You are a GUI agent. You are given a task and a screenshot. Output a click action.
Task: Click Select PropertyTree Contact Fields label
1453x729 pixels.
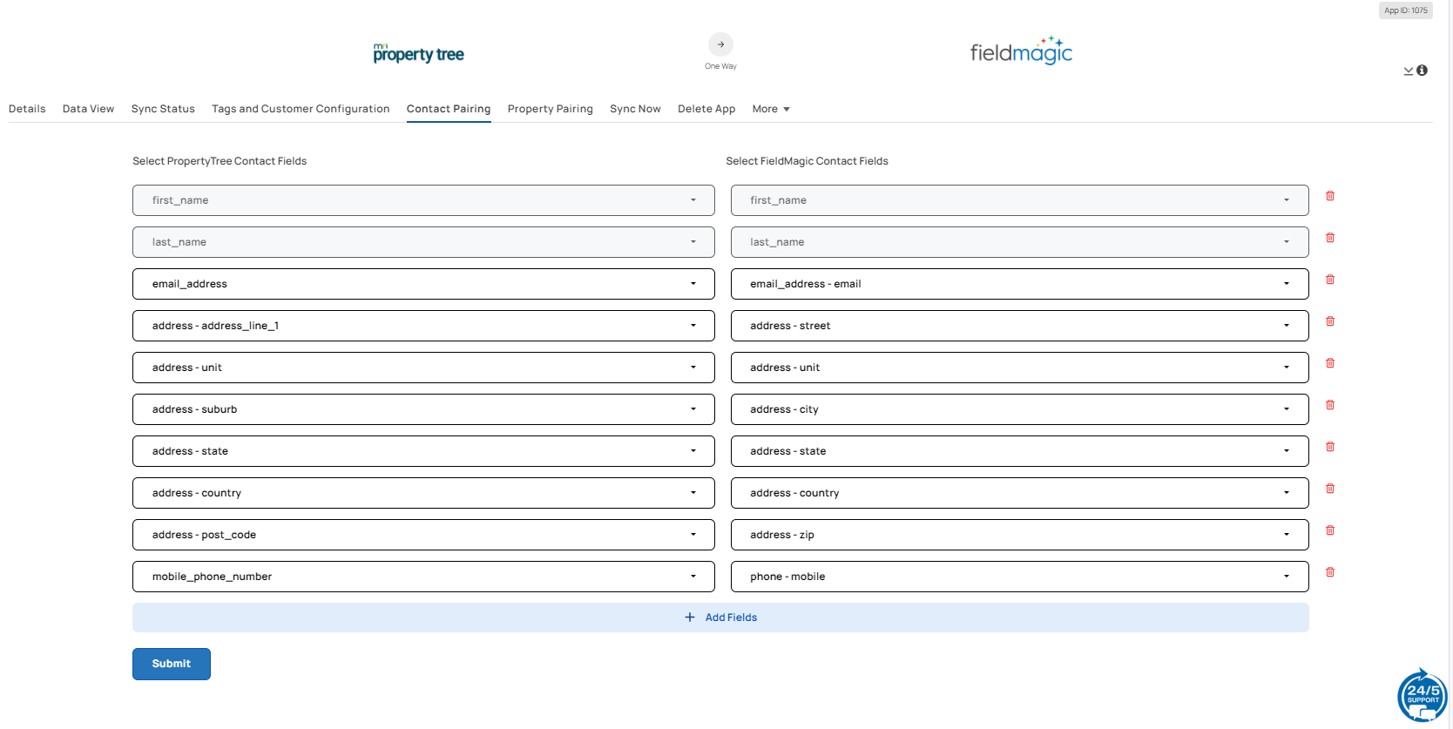(220, 161)
